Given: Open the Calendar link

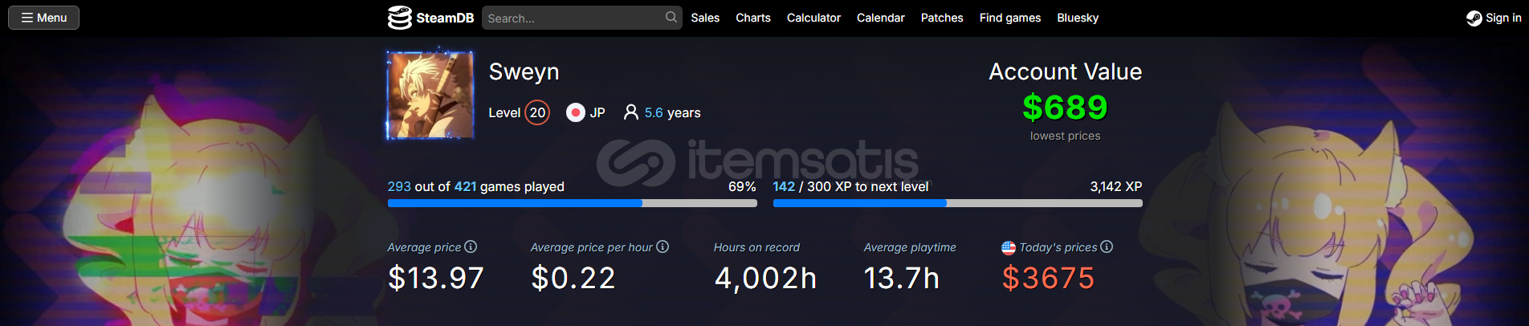Looking at the screenshot, I should coord(881,18).
